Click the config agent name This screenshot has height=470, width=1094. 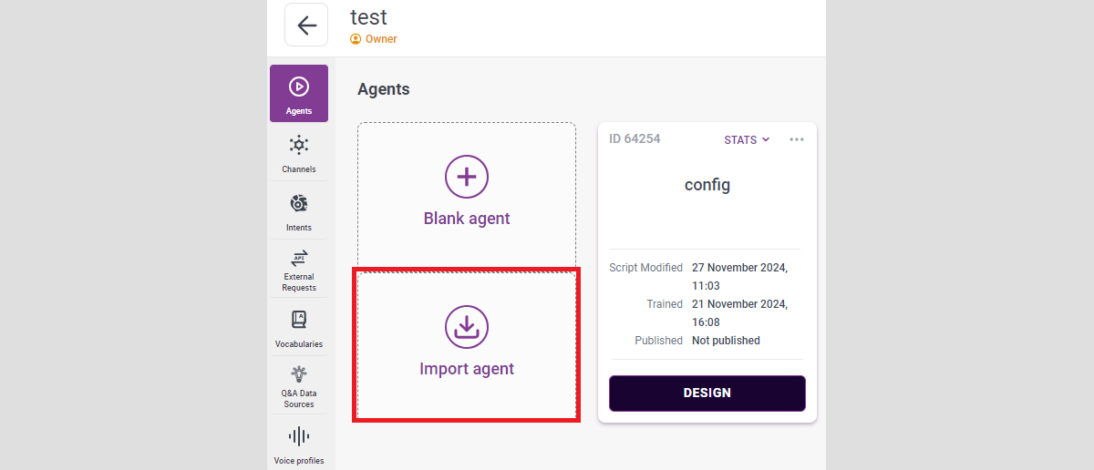click(x=707, y=185)
